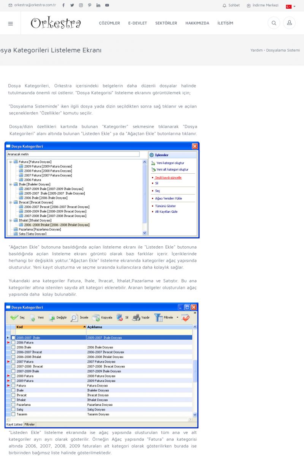Click the Orkestra logo
Viewport: 304px width, 456px height.
56,23
